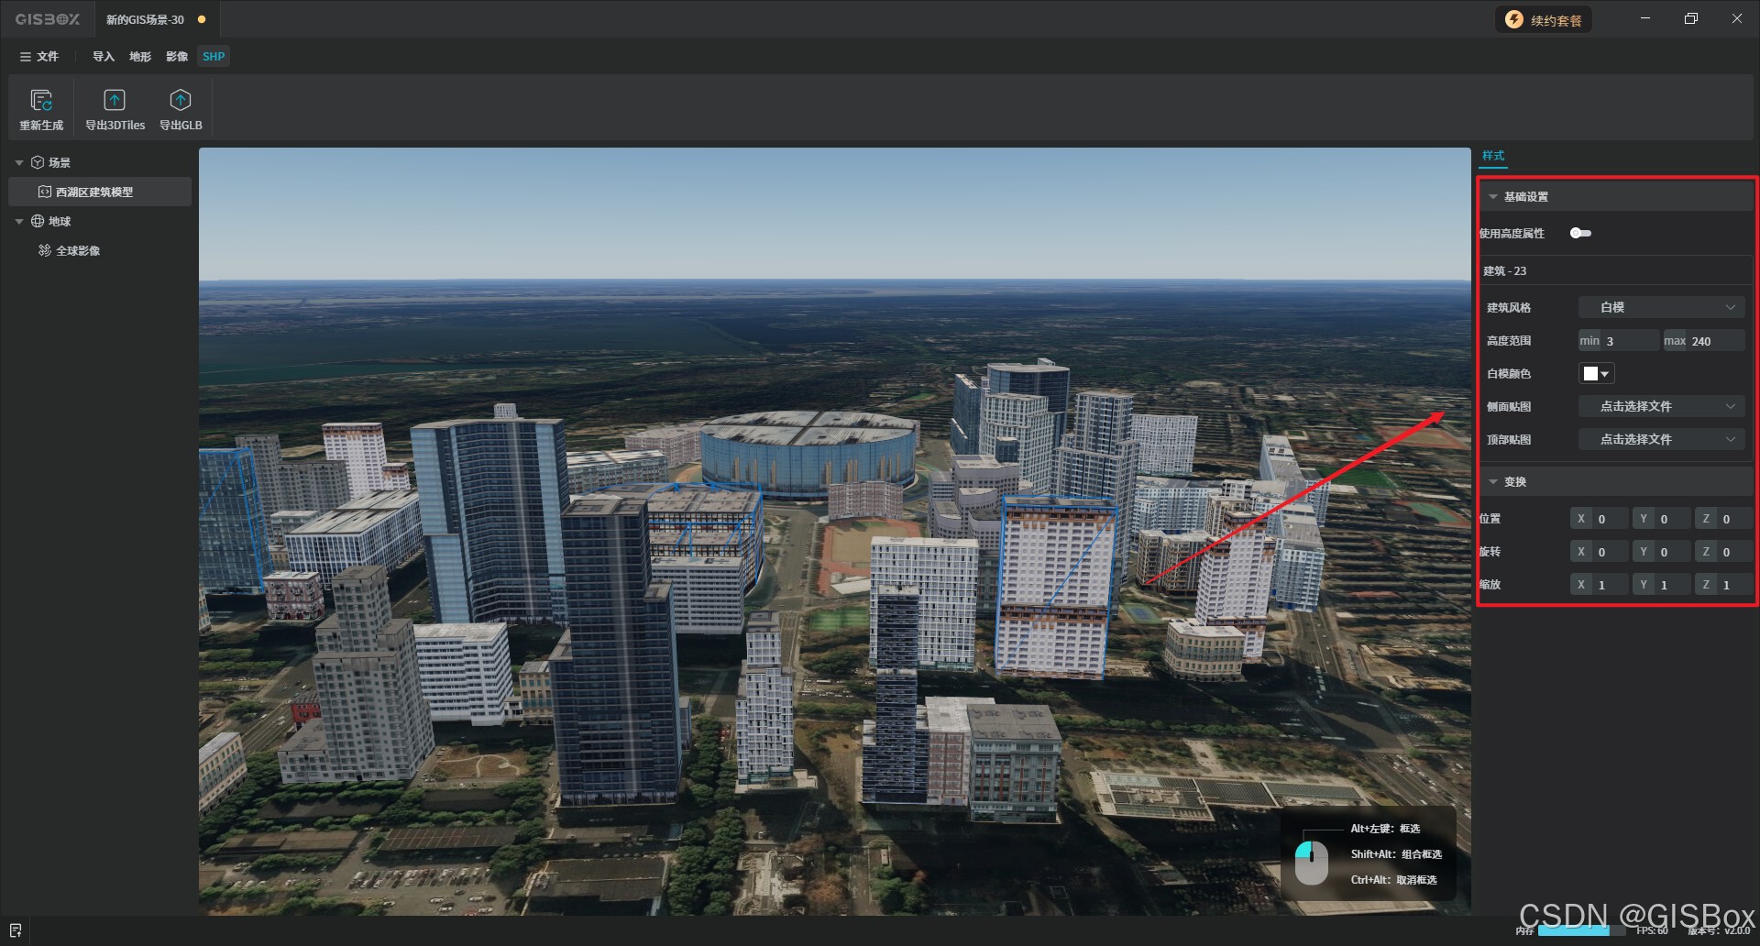Open the 顶部贴图 file dropdown
The width and height of the screenshot is (1760, 946).
(x=1661, y=439)
